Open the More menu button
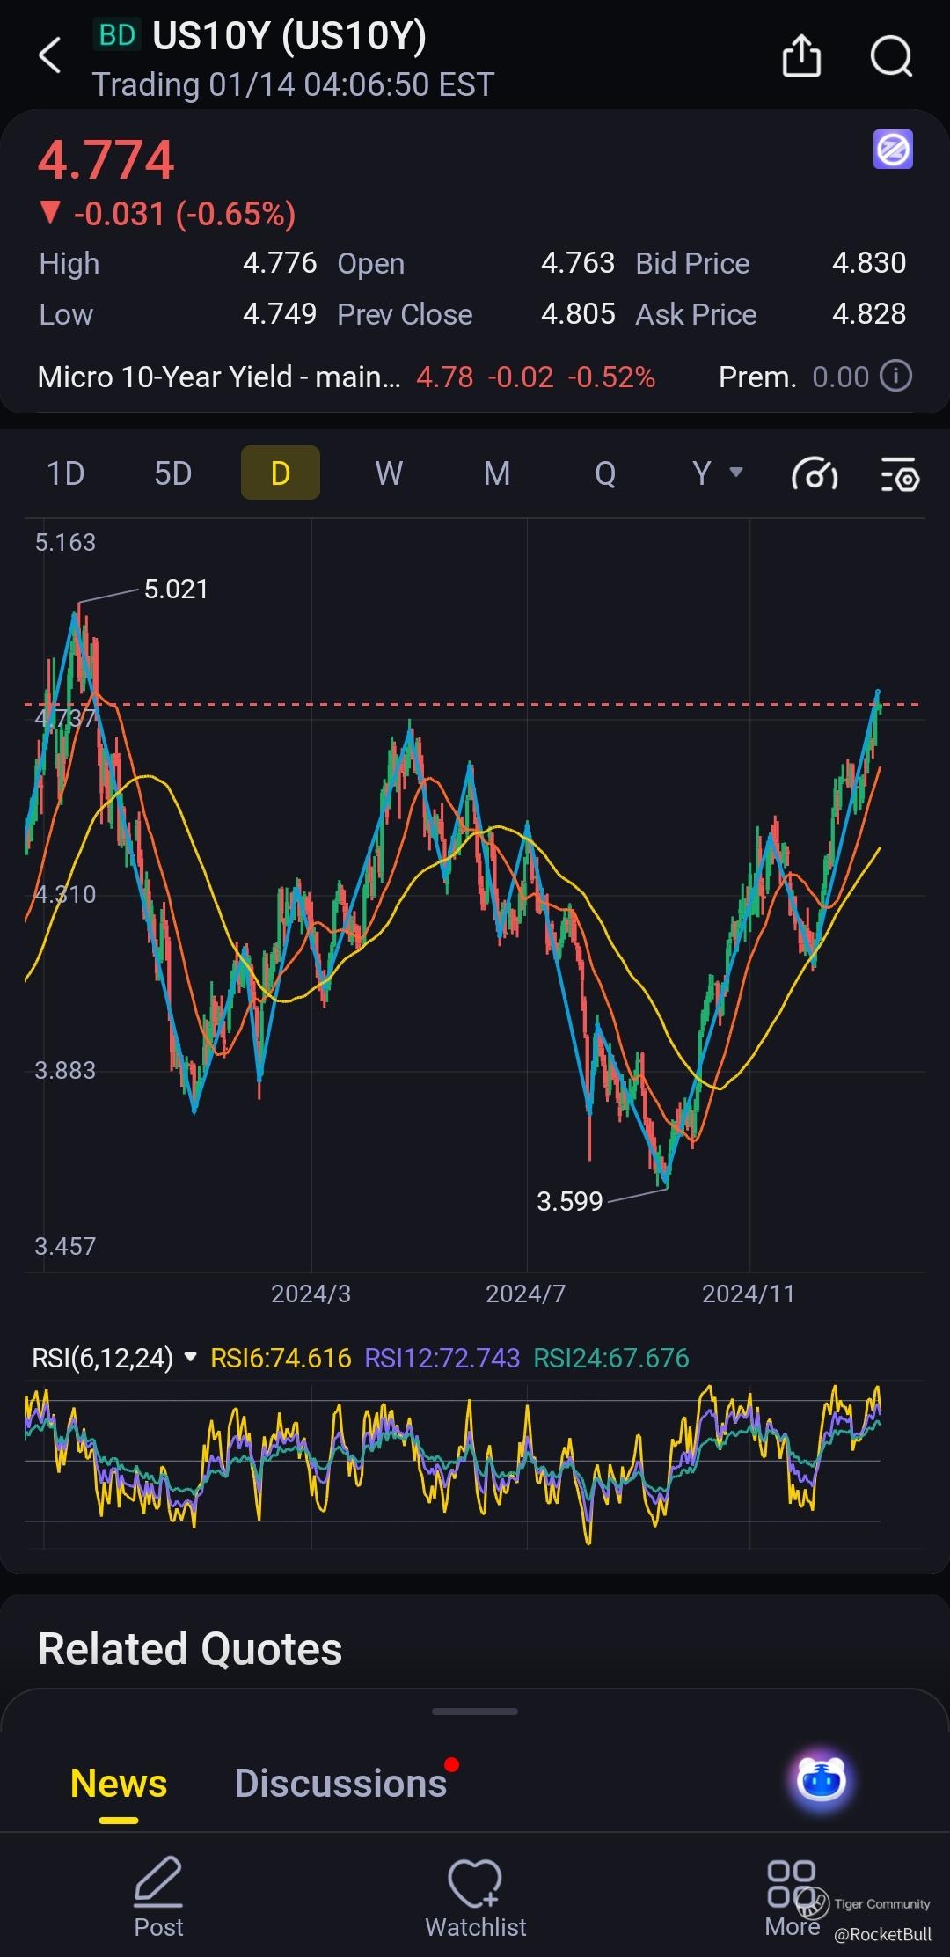Viewport: 950px width, 1957px height. pos(793,1897)
